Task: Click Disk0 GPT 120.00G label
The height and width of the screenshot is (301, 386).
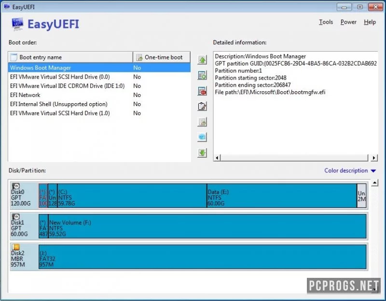Action: 21,198
